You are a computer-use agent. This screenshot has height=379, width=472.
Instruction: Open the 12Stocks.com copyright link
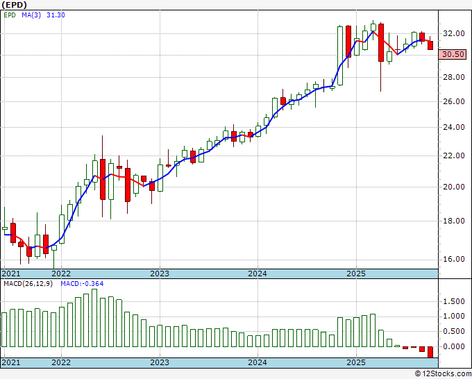click(443, 374)
